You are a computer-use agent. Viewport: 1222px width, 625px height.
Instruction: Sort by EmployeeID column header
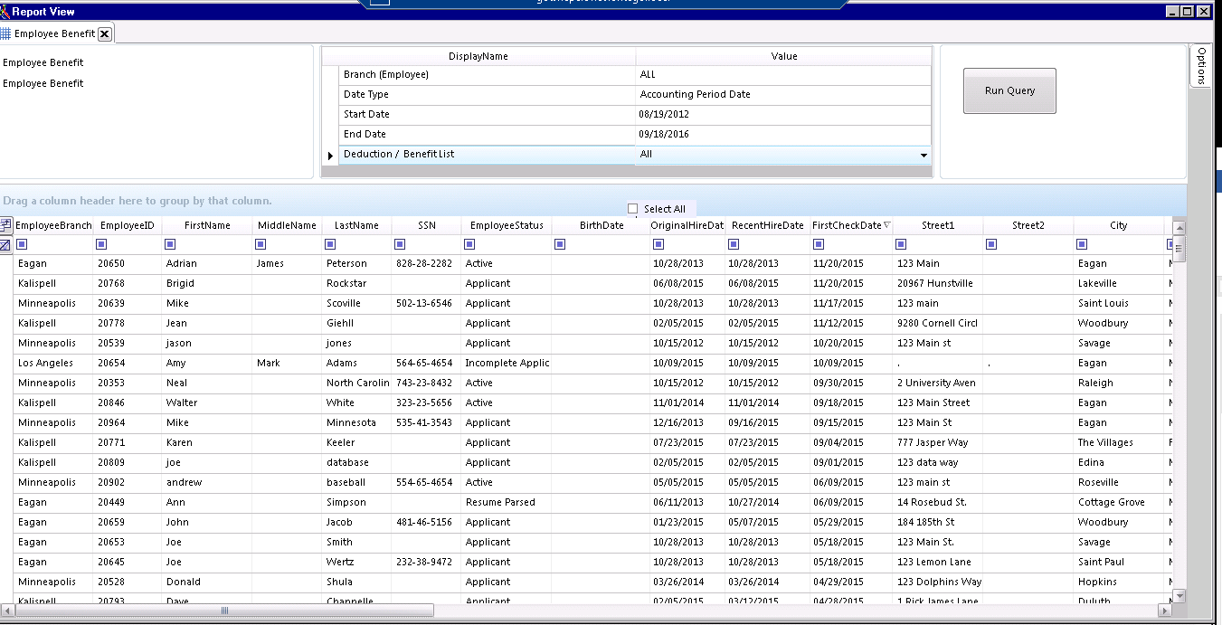coord(128,225)
